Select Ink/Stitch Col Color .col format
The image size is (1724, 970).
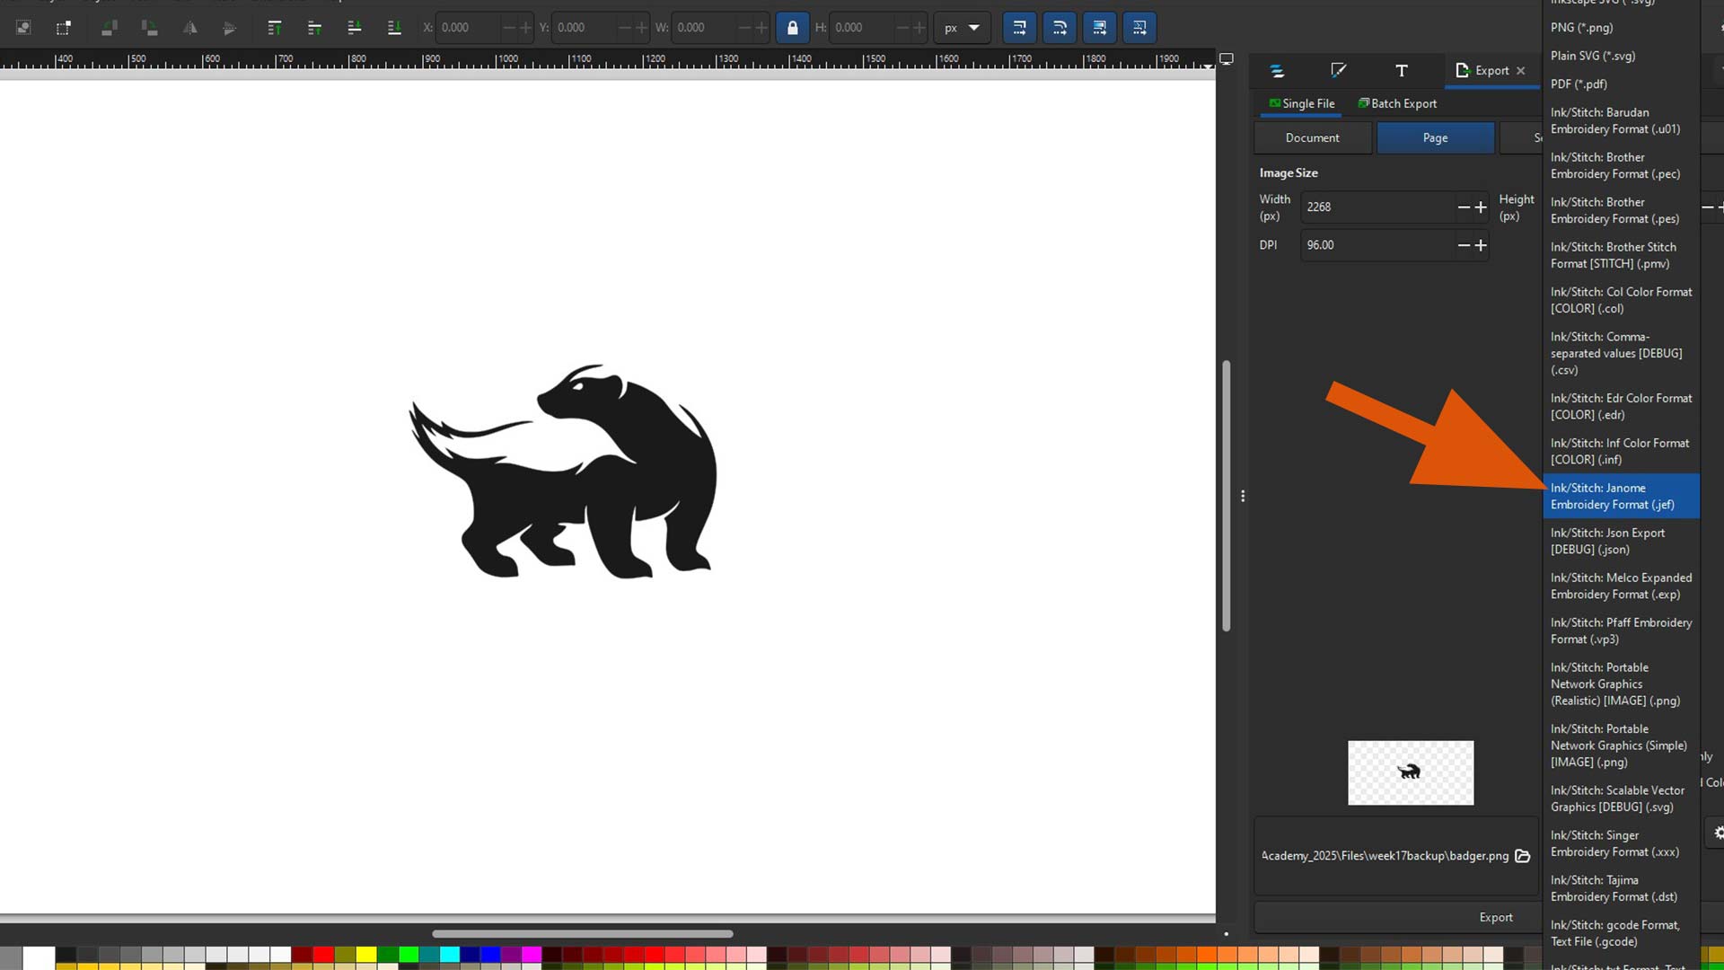pos(1621,300)
